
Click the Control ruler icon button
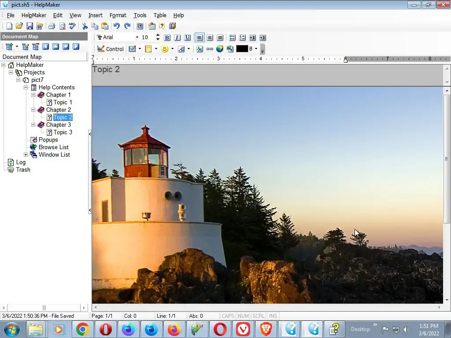tap(111, 49)
